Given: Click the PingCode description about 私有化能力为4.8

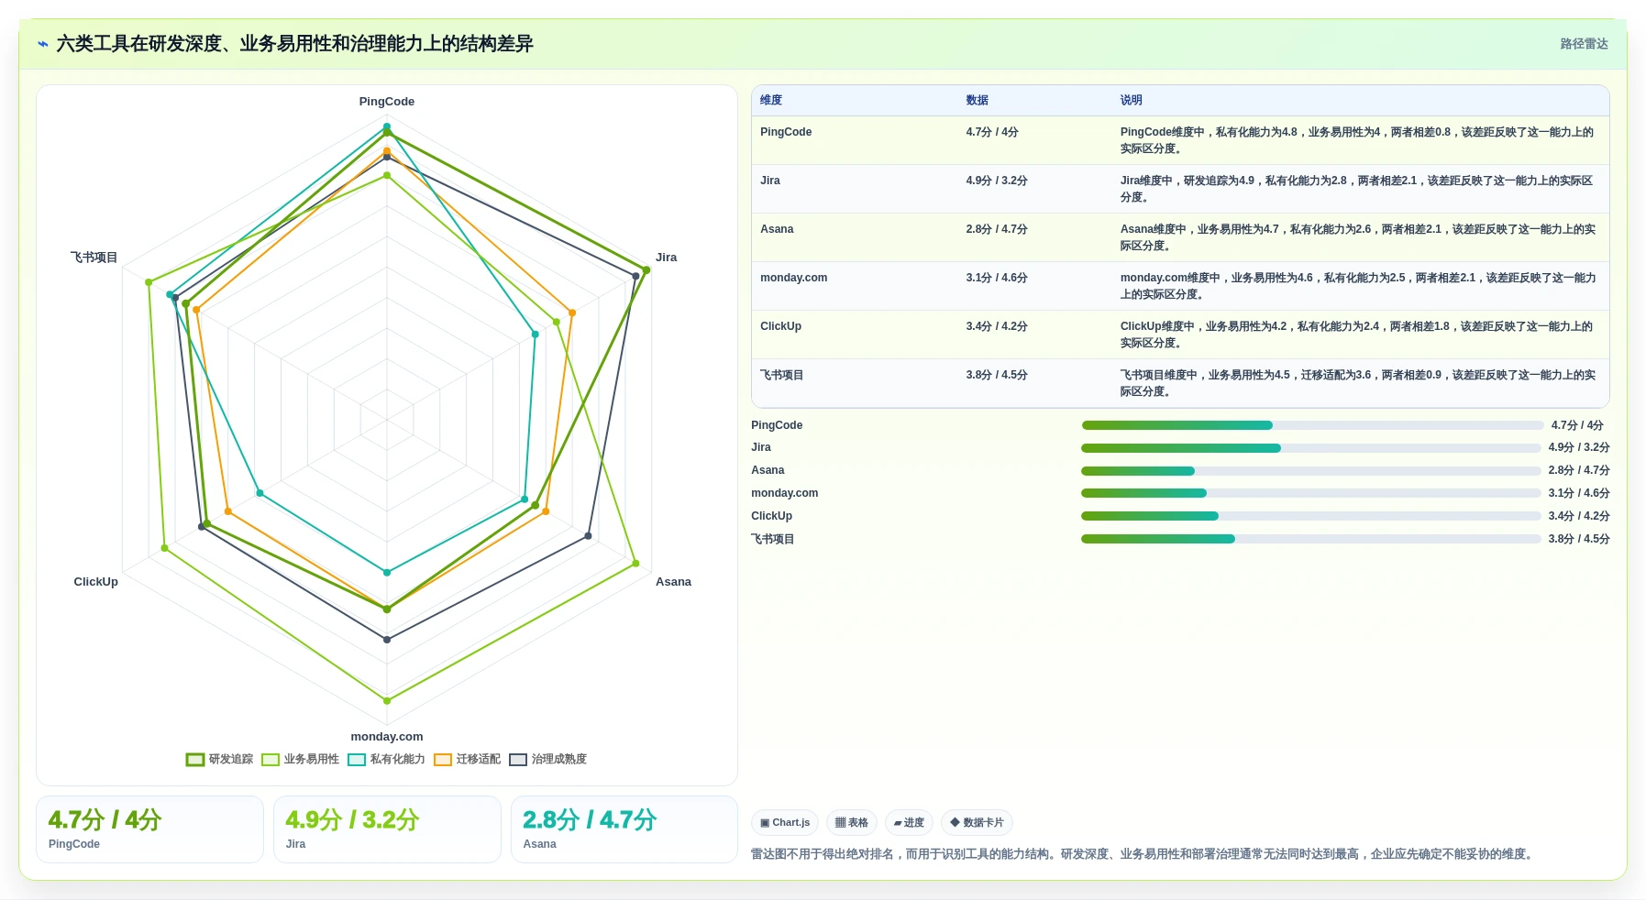Looking at the screenshot, I should [x=1357, y=140].
